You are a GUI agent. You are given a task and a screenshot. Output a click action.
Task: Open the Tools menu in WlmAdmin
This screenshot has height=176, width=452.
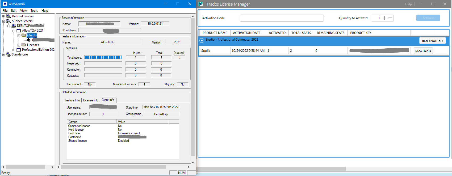click(x=34, y=11)
